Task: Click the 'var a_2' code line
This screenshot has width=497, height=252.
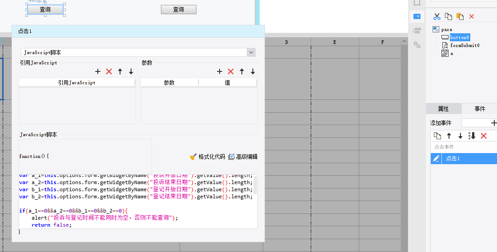Action: point(136,182)
